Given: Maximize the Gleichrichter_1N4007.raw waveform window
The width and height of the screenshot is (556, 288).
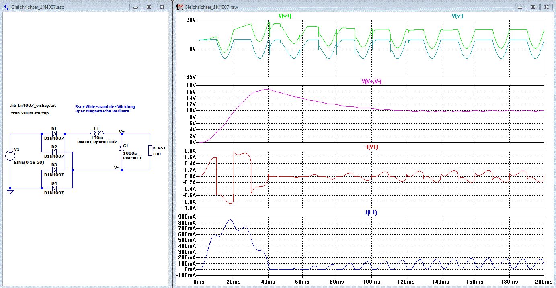Looking at the screenshot, I should [533, 7].
